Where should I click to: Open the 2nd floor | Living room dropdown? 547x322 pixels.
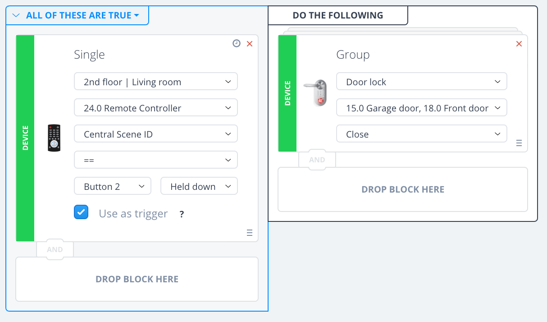(x=155, y=82)
